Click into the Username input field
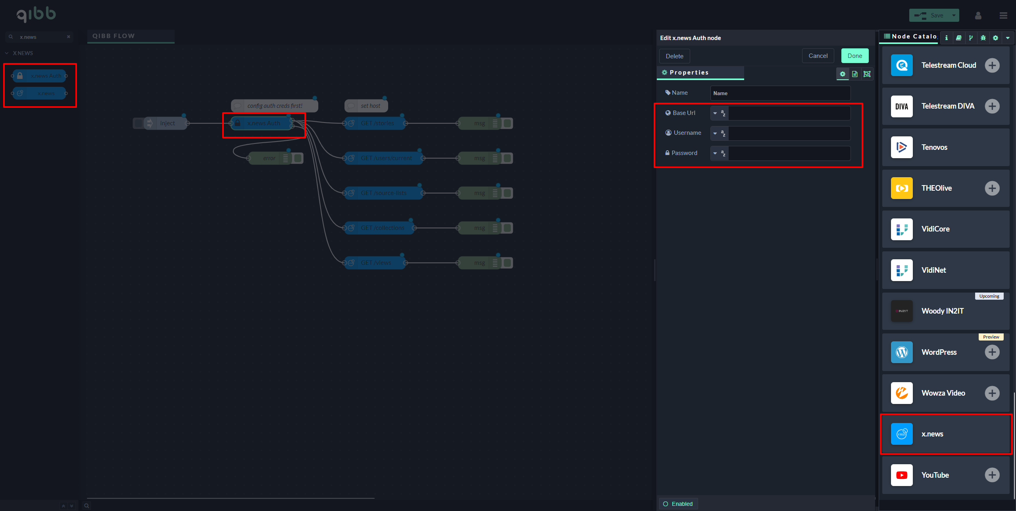The image size is (1016, 511). pyautogui.click(x=789, y=133)
